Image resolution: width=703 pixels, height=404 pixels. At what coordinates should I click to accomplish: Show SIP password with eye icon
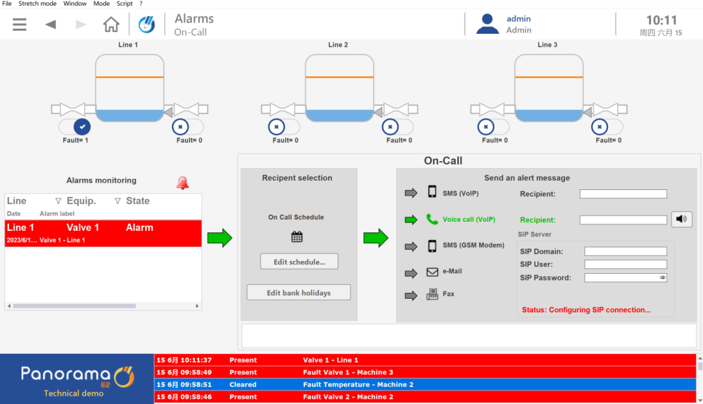663,278
